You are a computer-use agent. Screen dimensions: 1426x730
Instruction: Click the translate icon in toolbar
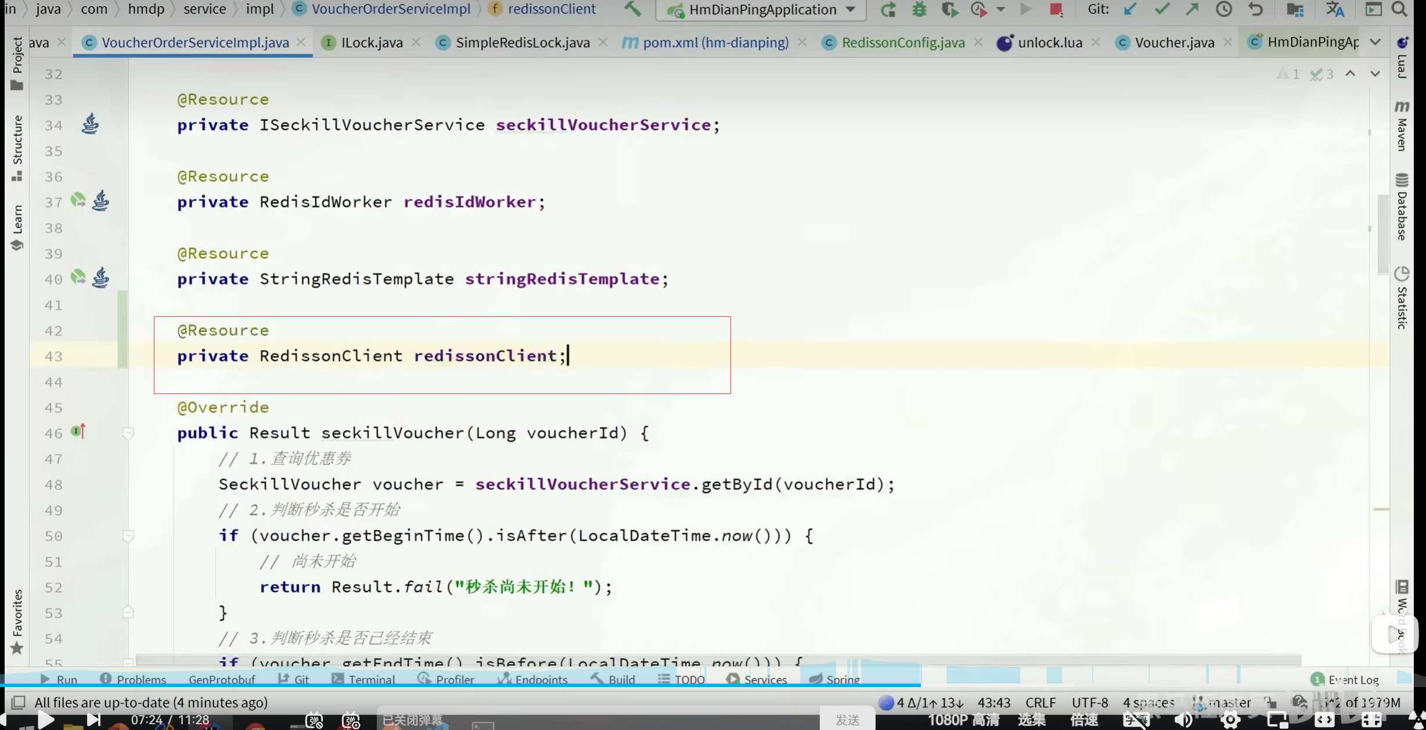(1335, 9)
